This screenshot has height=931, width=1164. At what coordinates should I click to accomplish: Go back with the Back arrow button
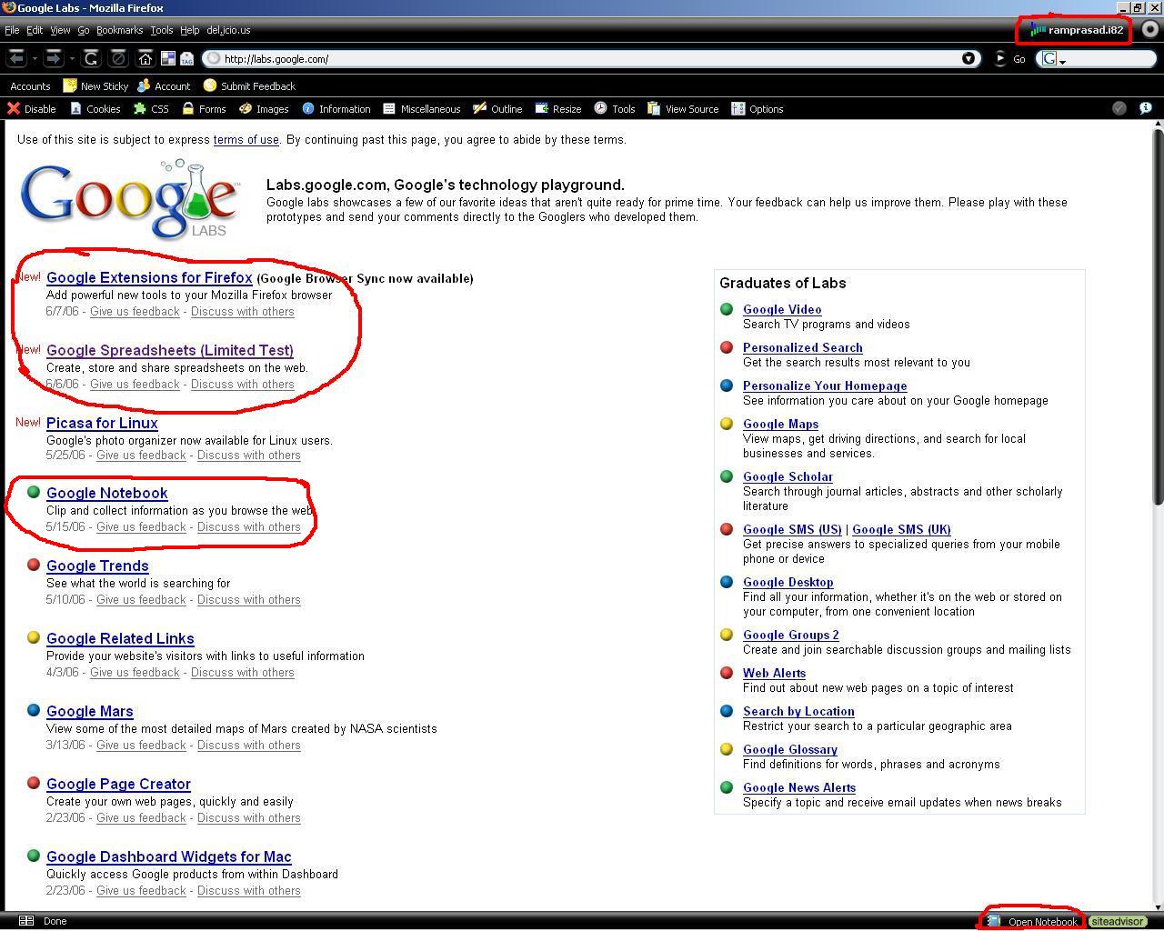(x=15, y=58)
